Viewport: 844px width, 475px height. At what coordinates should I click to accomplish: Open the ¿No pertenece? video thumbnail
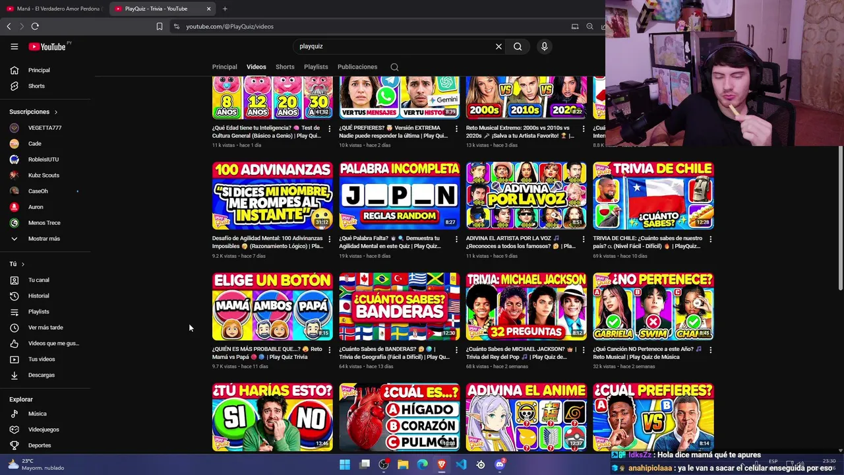click(x=653, y=306)
